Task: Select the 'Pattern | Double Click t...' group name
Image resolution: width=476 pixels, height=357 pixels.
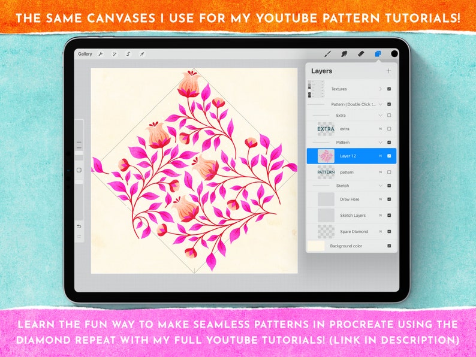Action: pos(353,104)
